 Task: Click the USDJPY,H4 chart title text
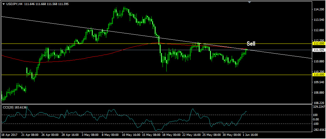[14, 4]
